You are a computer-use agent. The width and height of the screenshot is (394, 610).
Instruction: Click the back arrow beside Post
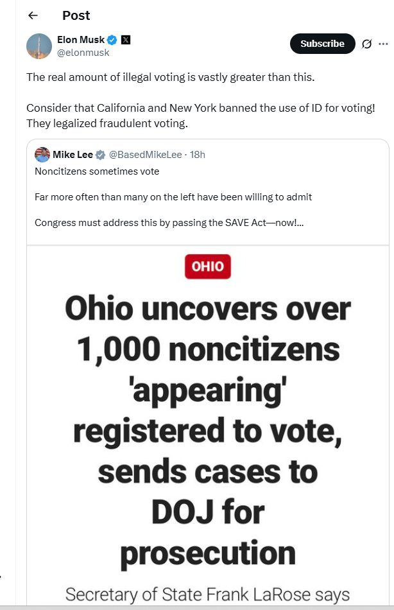click(33, 15)
